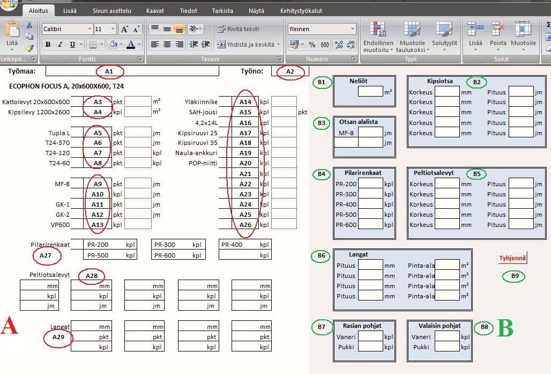The height and width of the screenshot is (374, 551).
Task: Apply thousands separator 000 style
Action: (x=325, y=45)
